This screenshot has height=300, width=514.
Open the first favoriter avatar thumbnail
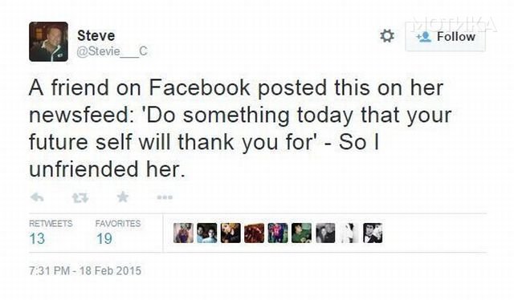click(x=183, y=233)
